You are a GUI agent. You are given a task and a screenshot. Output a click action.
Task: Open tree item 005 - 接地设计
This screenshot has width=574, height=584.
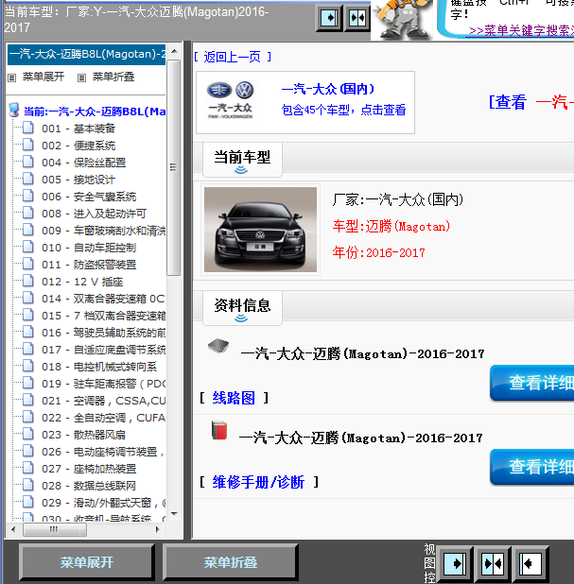tap(78, 180)
